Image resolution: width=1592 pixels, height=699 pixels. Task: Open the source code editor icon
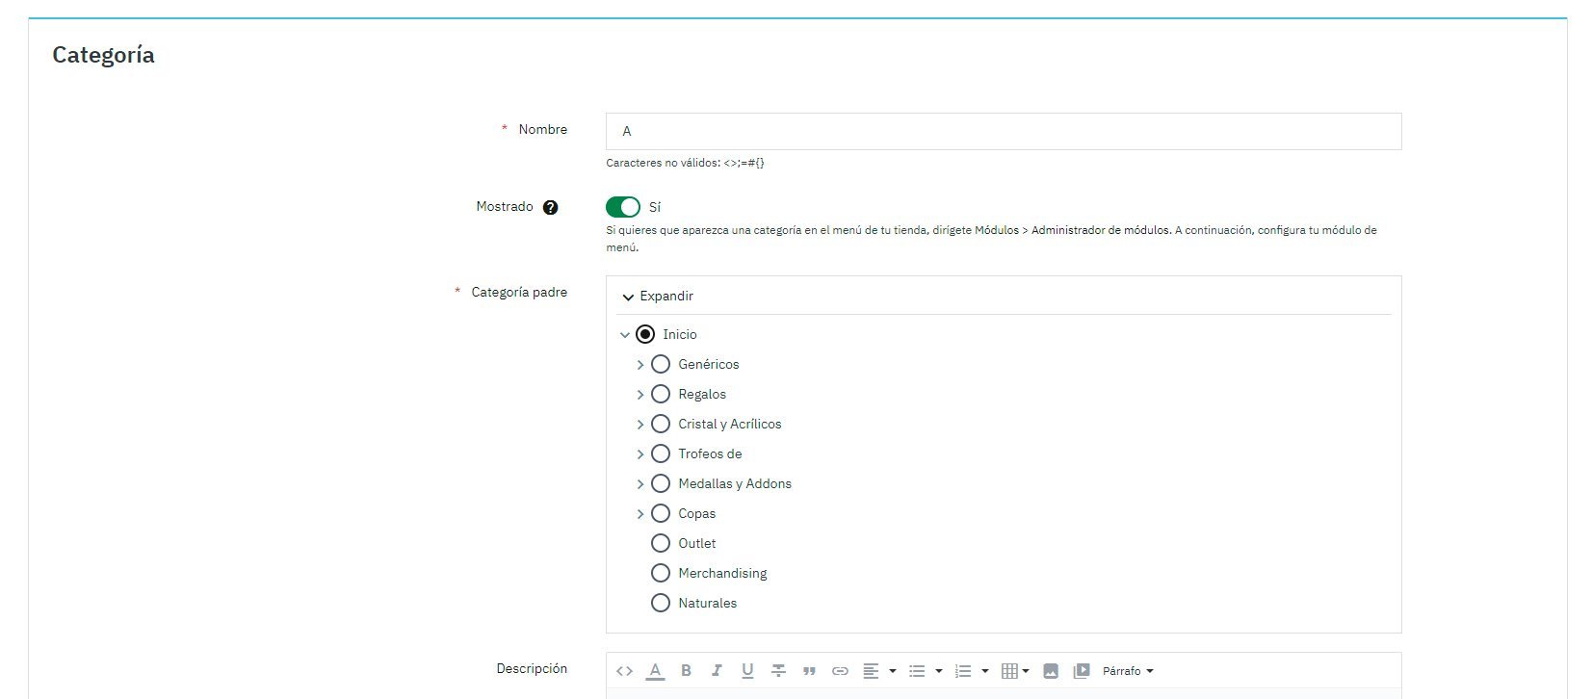[624, 671]
